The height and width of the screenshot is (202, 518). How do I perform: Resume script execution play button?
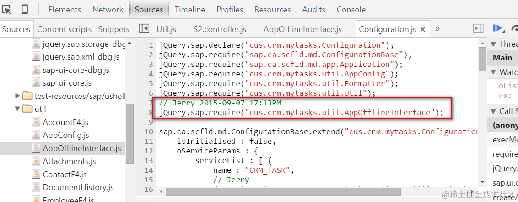(498, 28)
